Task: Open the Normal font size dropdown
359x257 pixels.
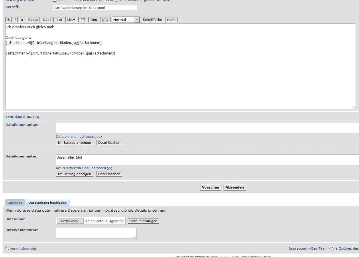Action: pos(125,20)
